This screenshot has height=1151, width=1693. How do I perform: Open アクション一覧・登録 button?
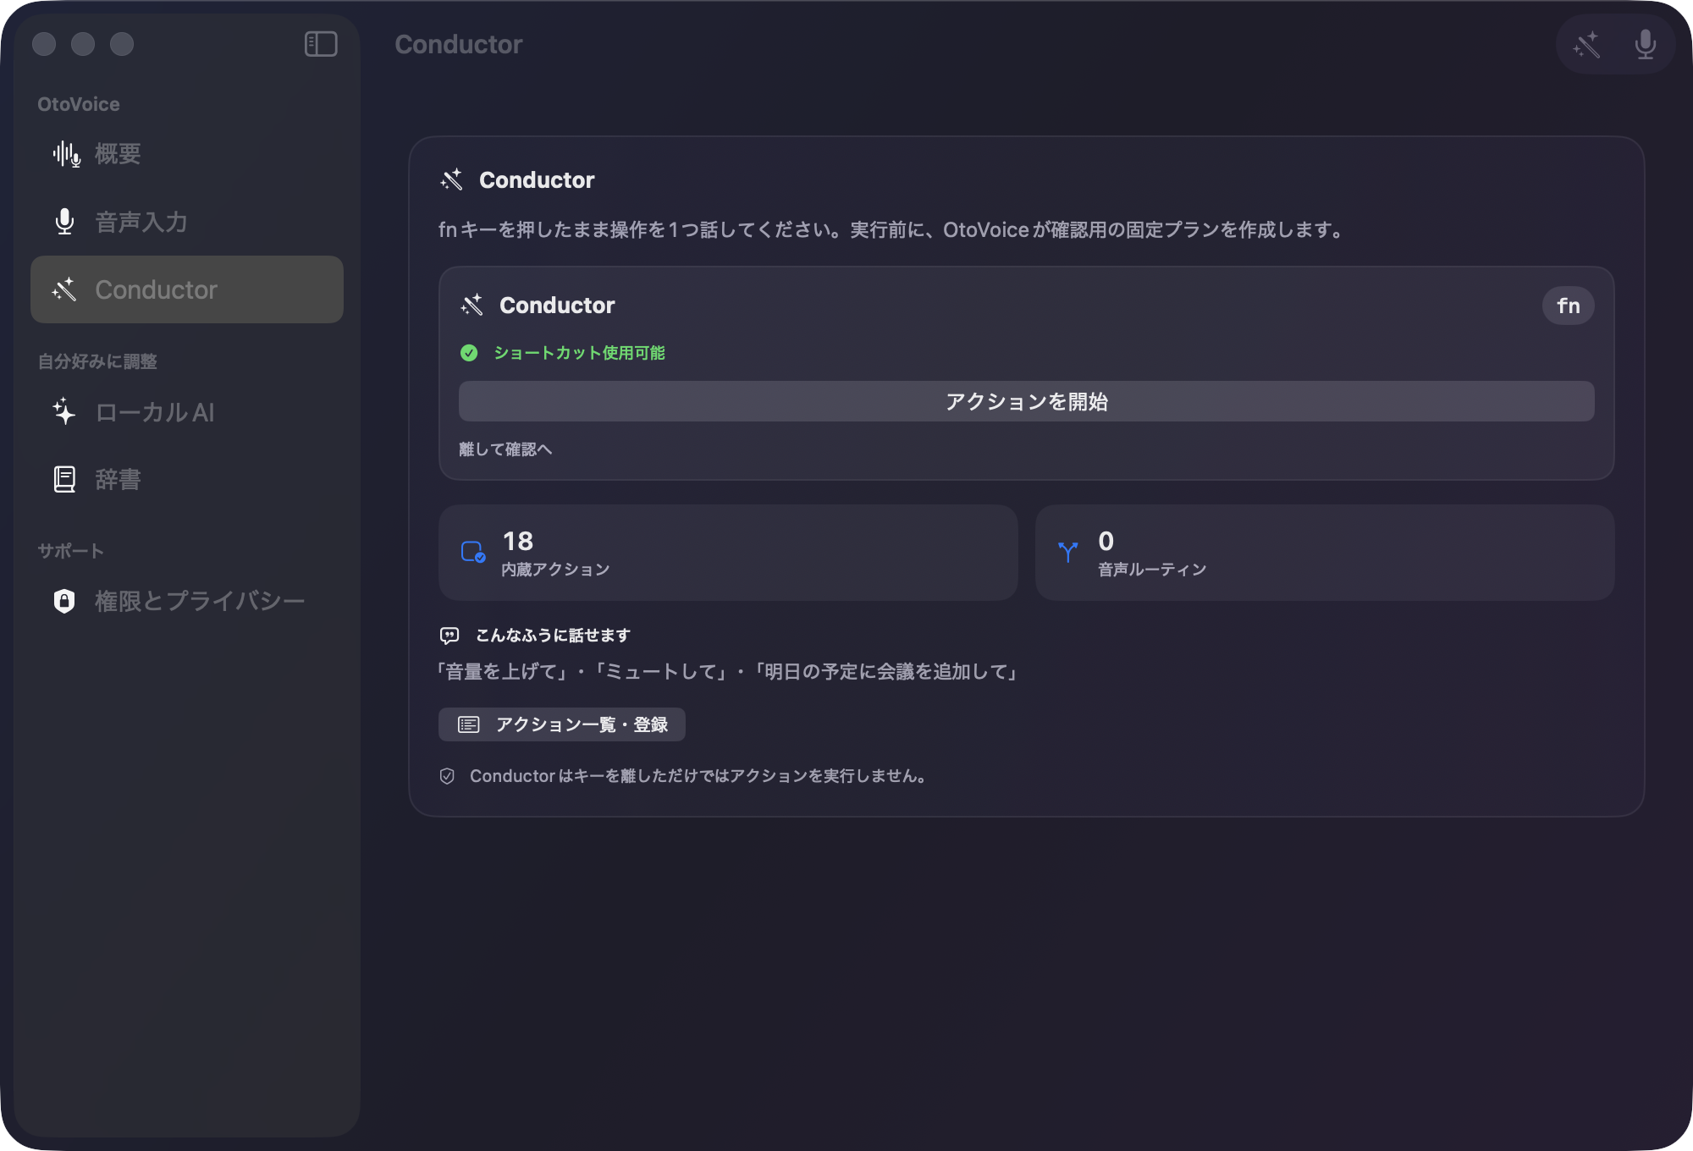[x=562, y=724]
